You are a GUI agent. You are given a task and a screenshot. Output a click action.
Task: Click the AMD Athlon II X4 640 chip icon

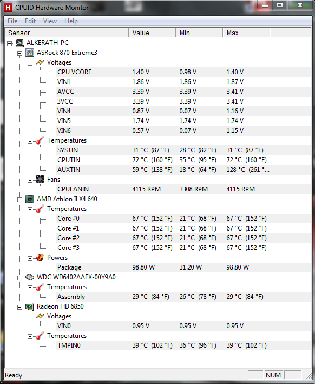coord(30,199)
